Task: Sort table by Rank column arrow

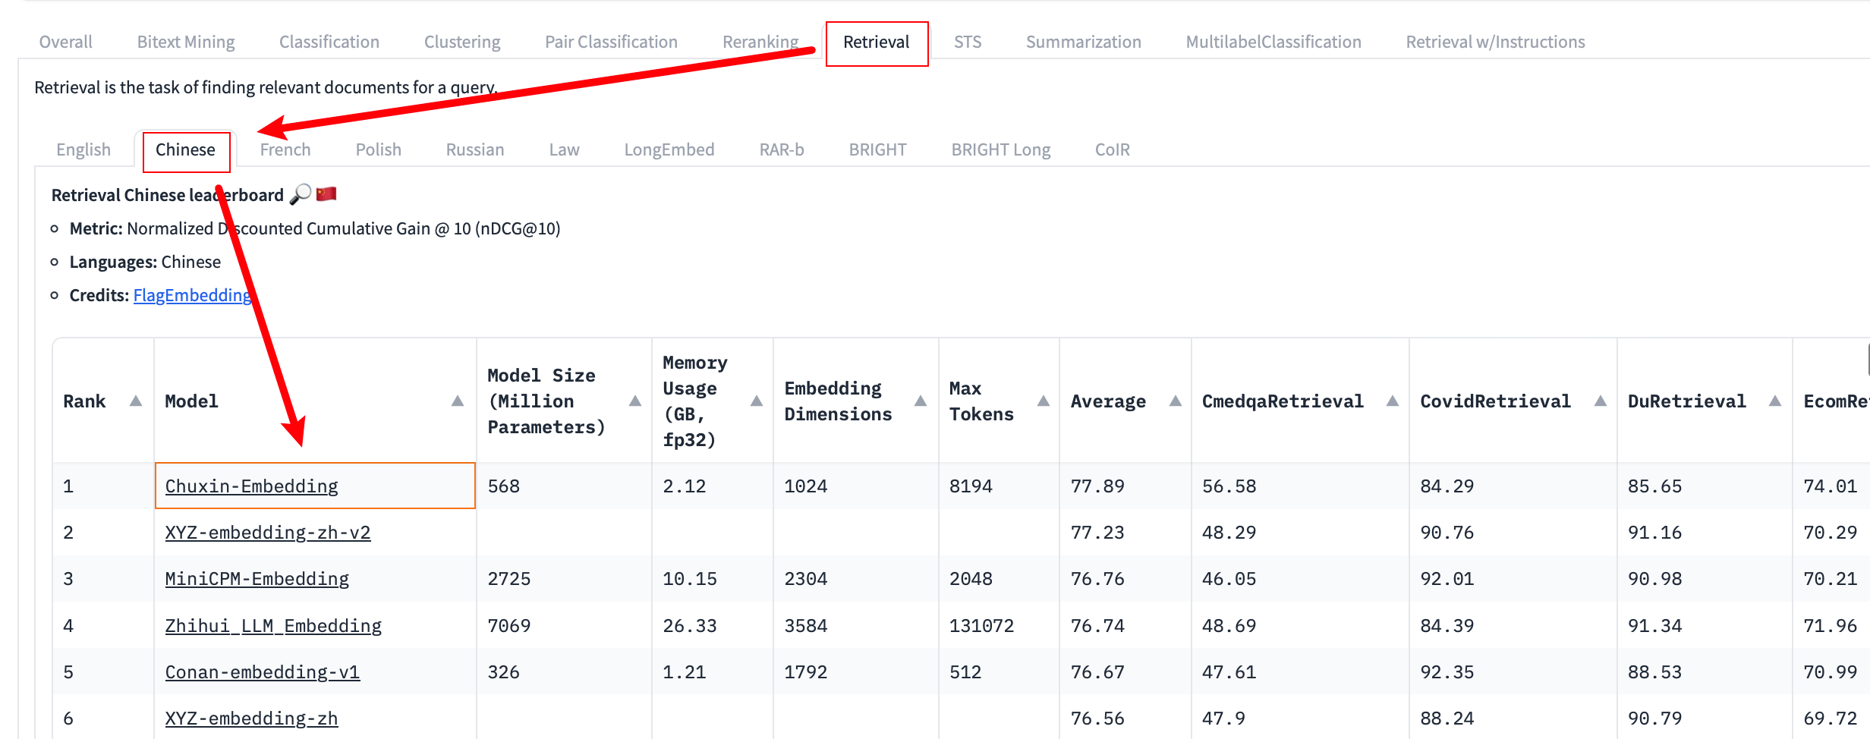Action: pos(136,401)
